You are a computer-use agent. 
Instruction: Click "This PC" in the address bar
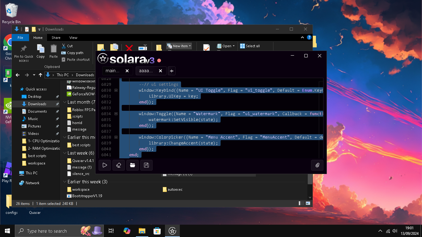point(63,75)
